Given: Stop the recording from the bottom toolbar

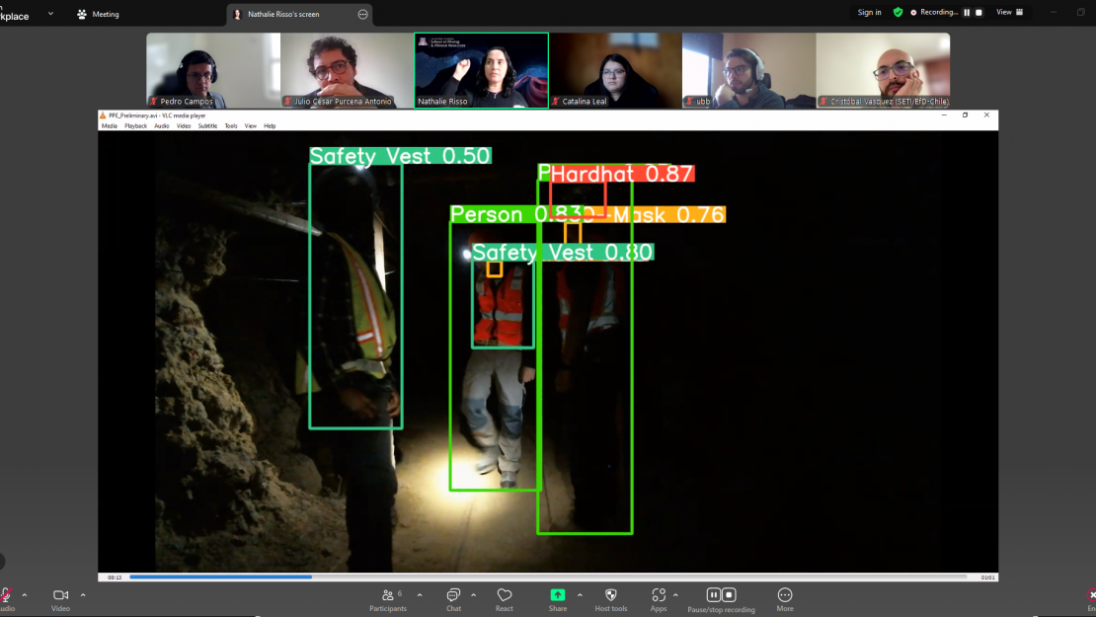Looking at the screenshot, I should click(729, 594).
